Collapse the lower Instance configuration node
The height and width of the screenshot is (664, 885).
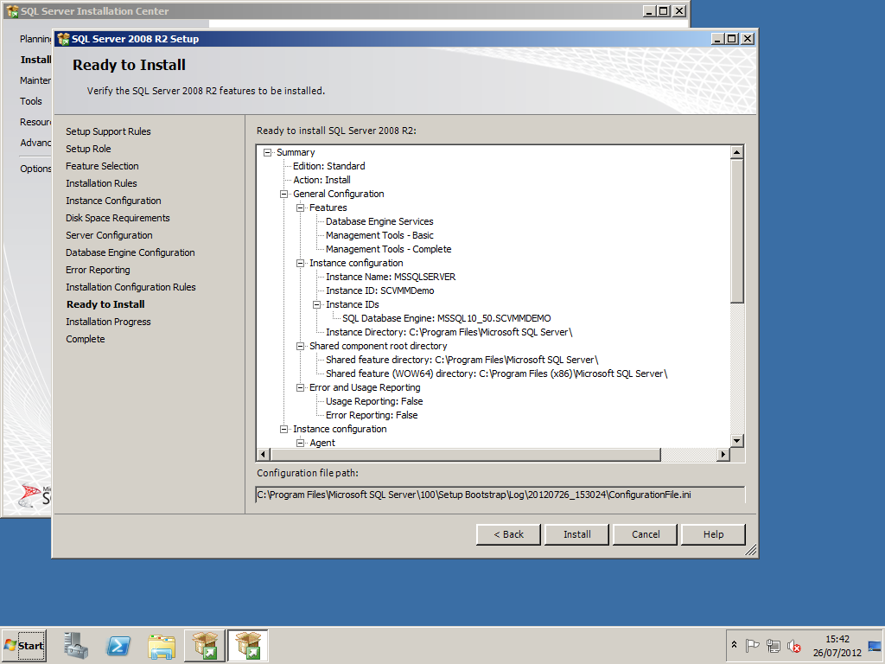[283, 429]
